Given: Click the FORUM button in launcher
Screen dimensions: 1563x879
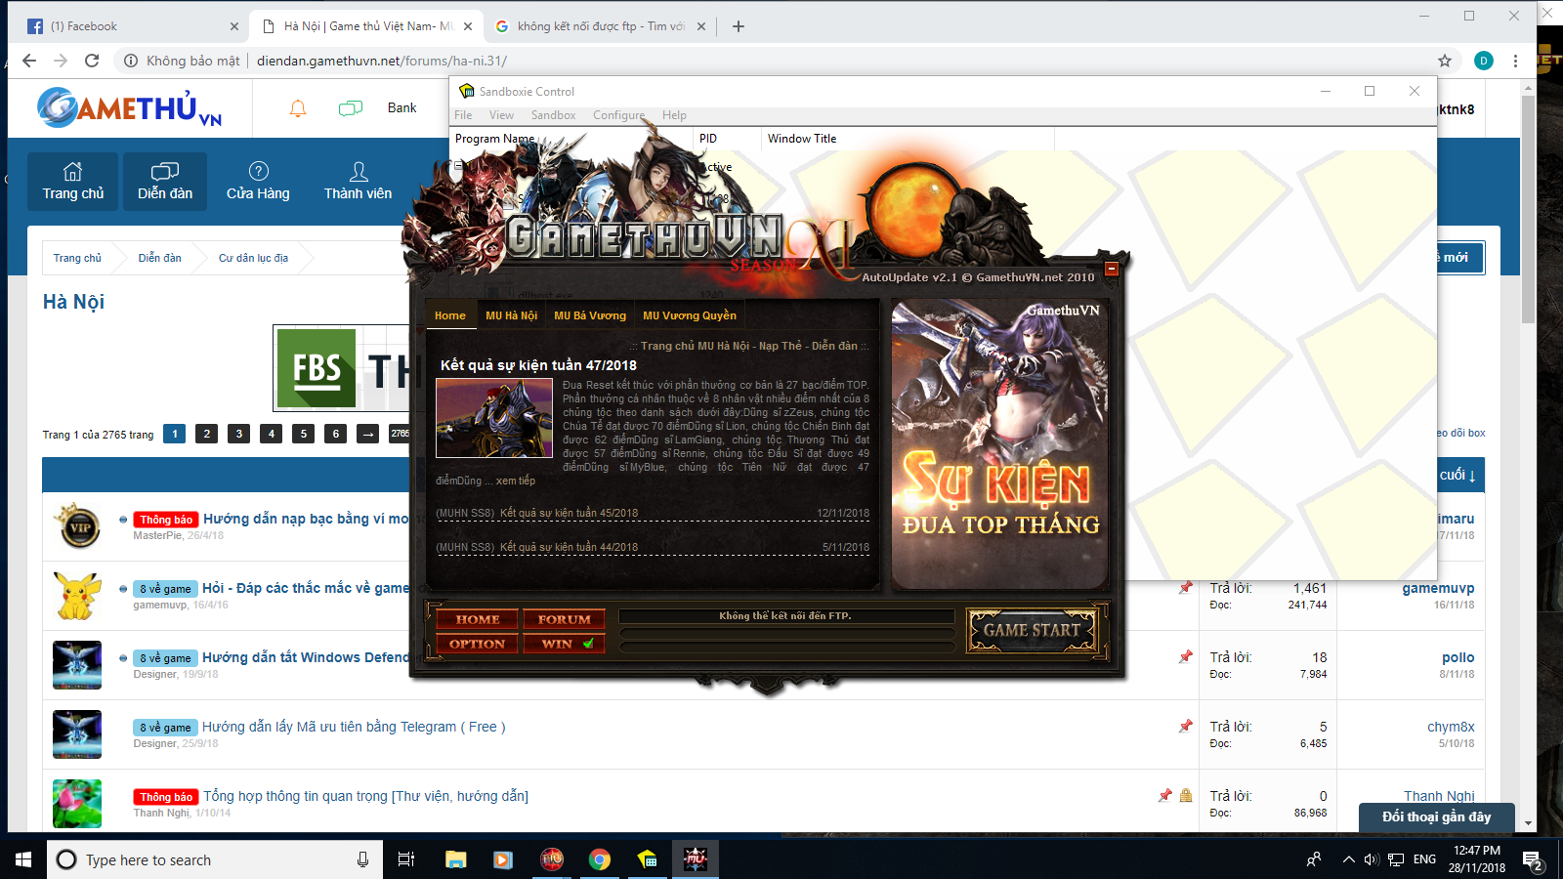Looking at the screenshot, I should click(565, 619).
